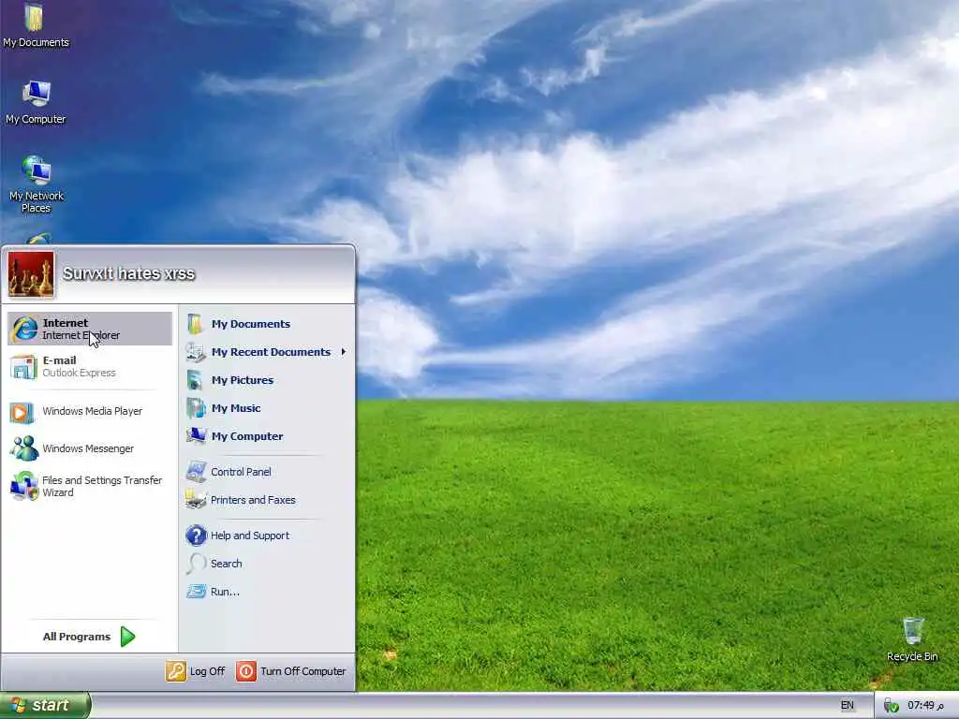Viewport: 959px width, 719px height.
Task: Open My Recent Documents entry
Action: (x=267, y=352)
